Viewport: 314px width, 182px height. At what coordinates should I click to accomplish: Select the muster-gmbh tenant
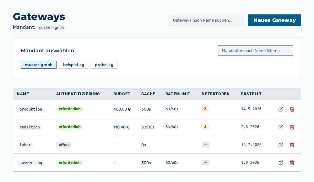(x=39, y=65)
